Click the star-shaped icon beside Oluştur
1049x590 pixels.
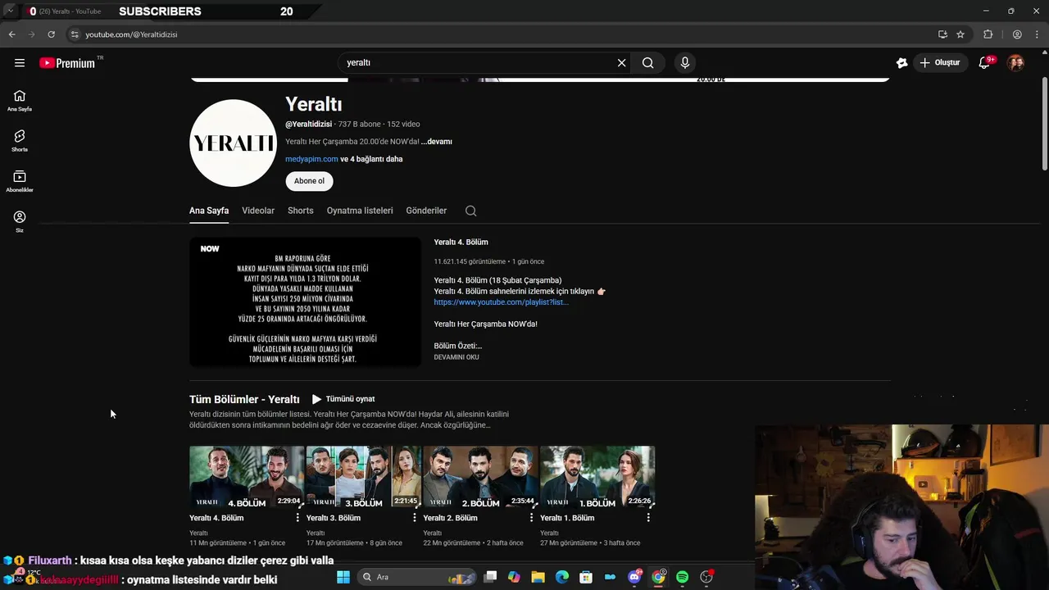pos(901,63)
